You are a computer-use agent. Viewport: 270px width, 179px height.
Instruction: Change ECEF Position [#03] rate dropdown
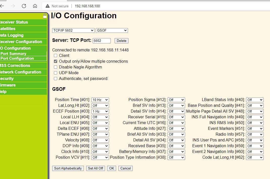click(100, 112)
